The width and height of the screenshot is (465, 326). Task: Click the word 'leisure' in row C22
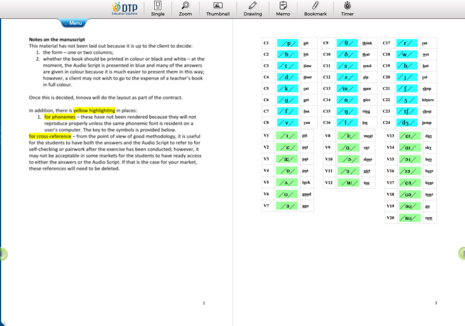tap(428, 100)
